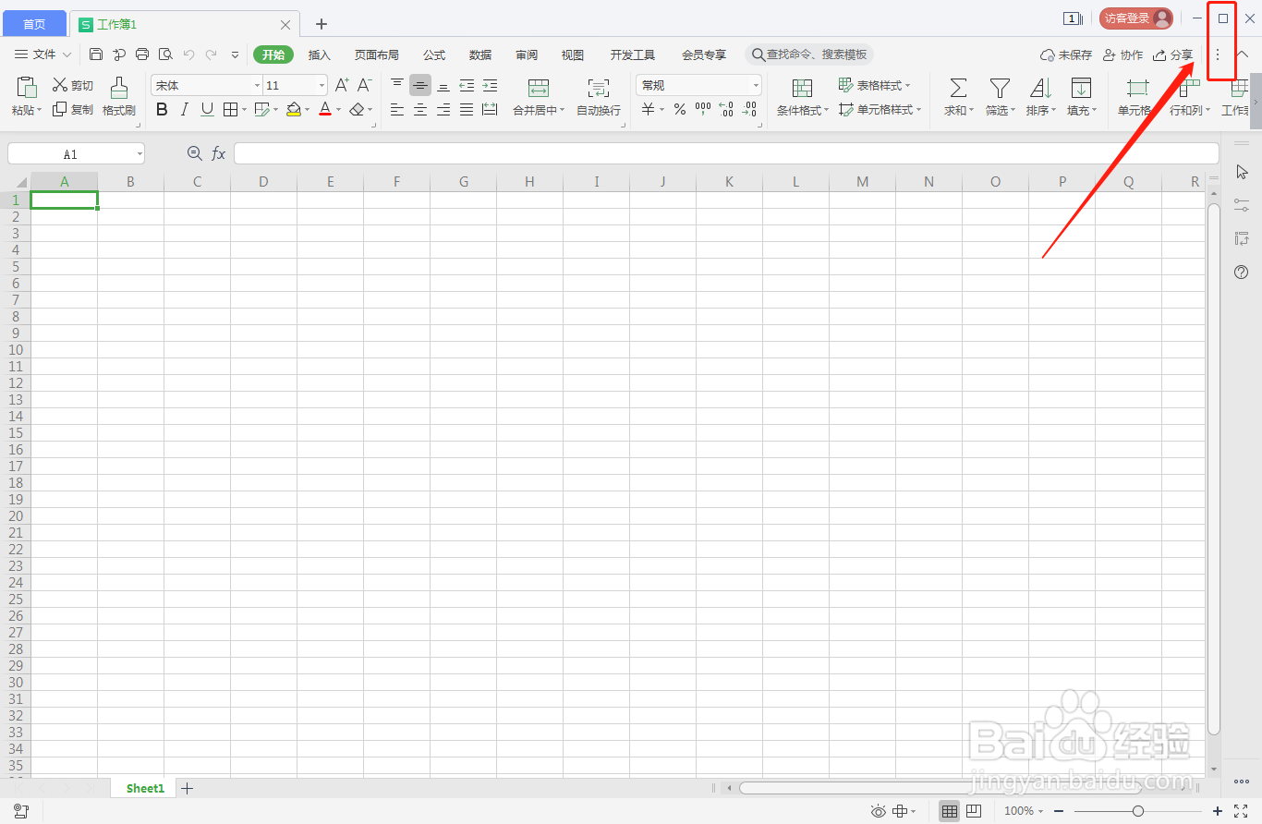This screenshot has width=1262, height=824.
Task: Switch to the 数据 (Data) tab
Action: [480, 55]
